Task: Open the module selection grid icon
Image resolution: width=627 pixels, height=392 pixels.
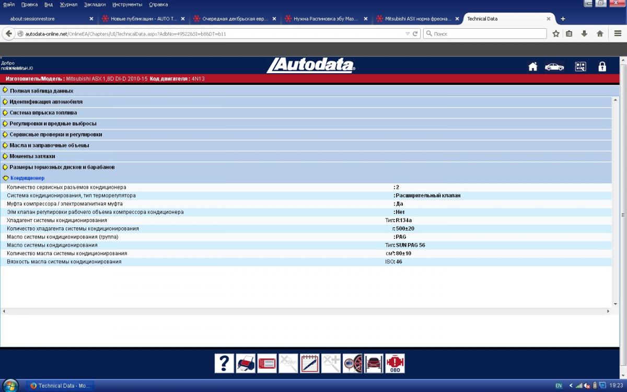Action: pos(580,66)
